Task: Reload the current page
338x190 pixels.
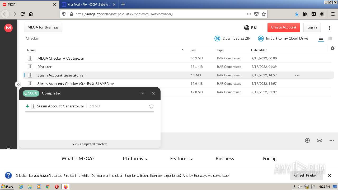Action: [x=22, y=14]
